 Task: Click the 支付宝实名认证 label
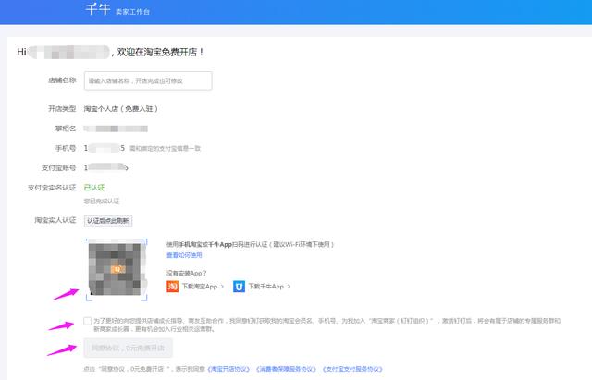tap(52, 188)
